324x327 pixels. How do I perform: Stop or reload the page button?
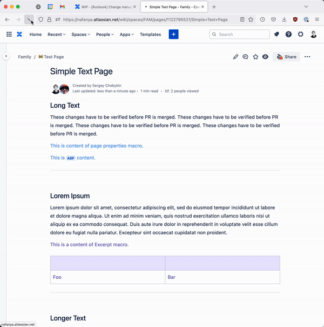pos(29,19)
